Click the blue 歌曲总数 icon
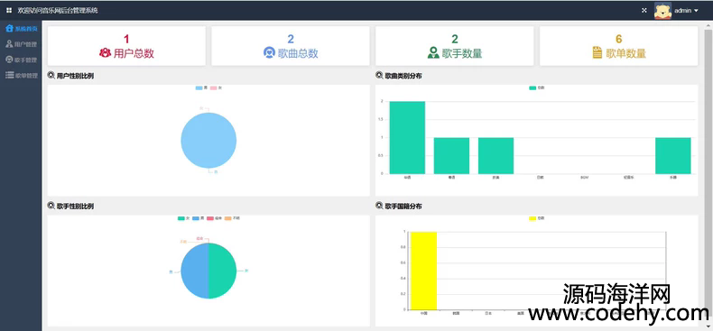Screen dimensions: 713x331 coord(269,52)
